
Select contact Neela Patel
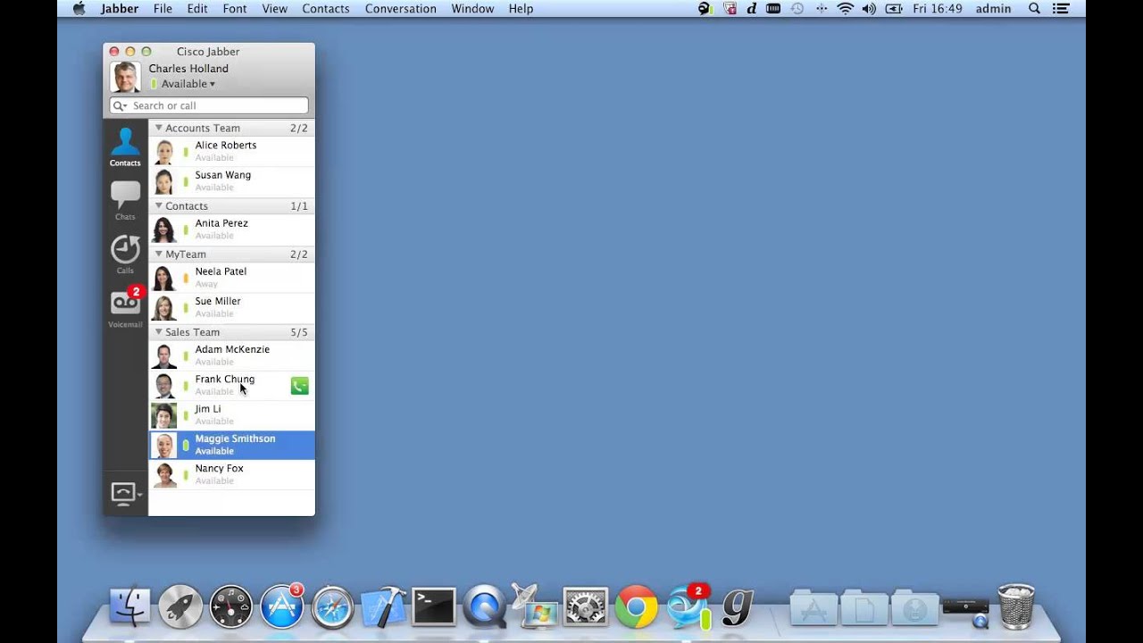231,278
